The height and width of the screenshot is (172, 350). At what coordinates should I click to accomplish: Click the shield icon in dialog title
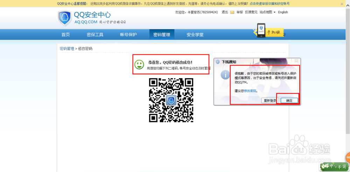218,62
